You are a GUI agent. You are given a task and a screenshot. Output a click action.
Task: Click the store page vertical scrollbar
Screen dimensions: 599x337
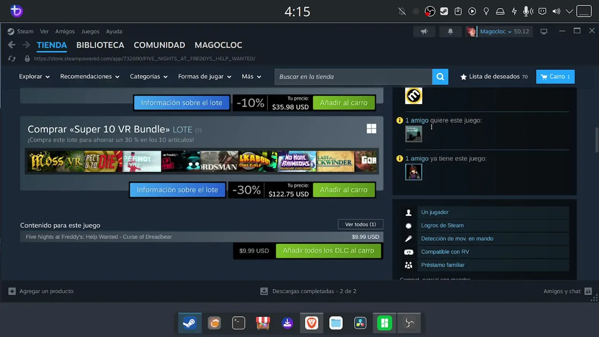pos(597,140)
